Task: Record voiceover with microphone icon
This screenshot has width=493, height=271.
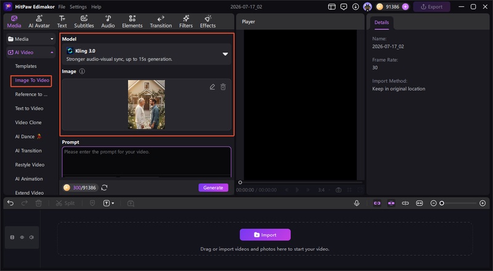Action: [357, 203]
